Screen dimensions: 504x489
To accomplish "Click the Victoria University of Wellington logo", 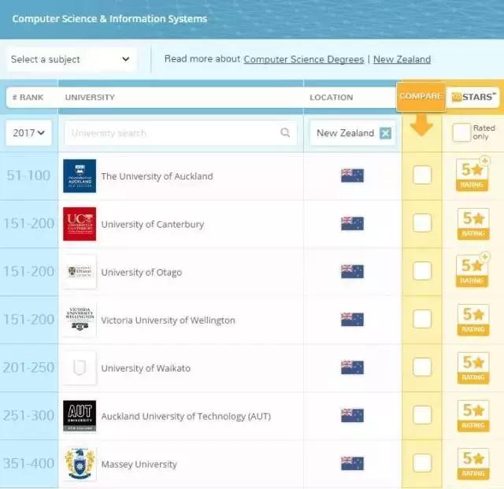I will click(x=80, y=320).
